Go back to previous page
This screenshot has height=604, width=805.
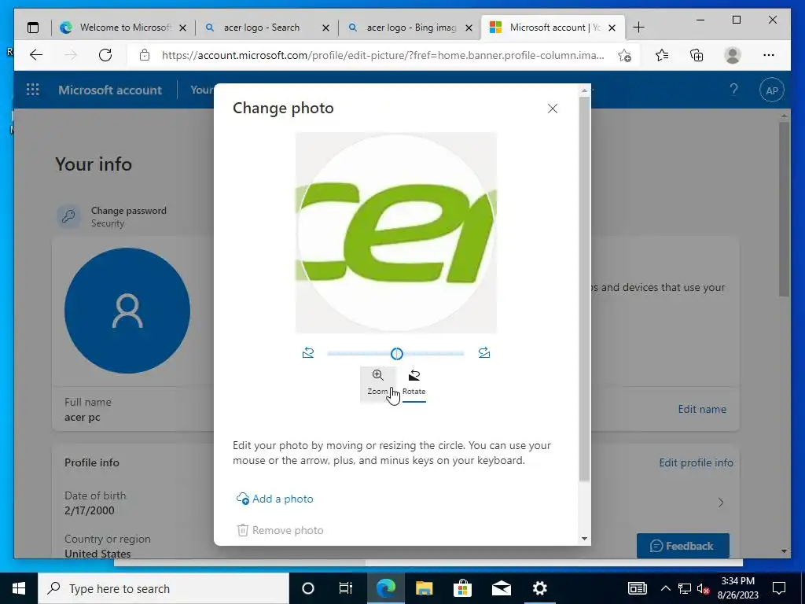click(36, 55)
